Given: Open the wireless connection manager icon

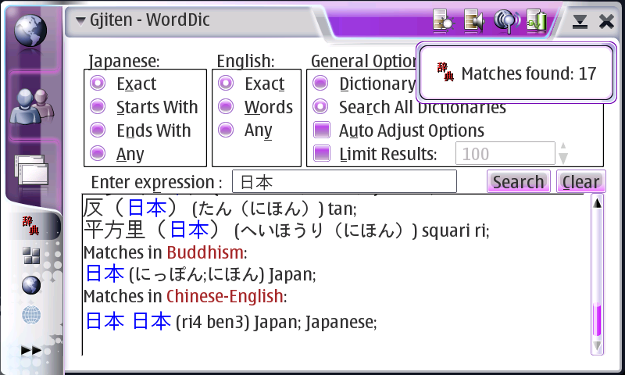Looking at the screenshot, I should pyautogui.click(x=506, y=21).
